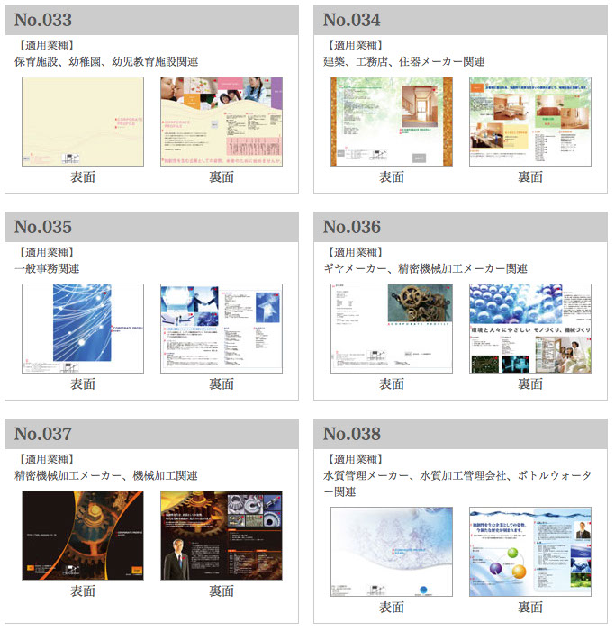View No.034 back side template image
This screenshot has height=631, width=615.
pyautogui.click(x=530, y=122)
